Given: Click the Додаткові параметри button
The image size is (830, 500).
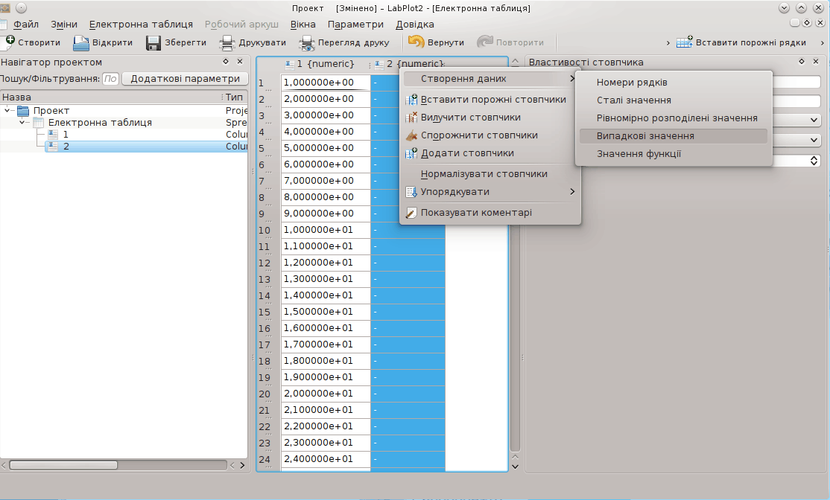Looking at the screenshot, I should click(x=185, y=79).
